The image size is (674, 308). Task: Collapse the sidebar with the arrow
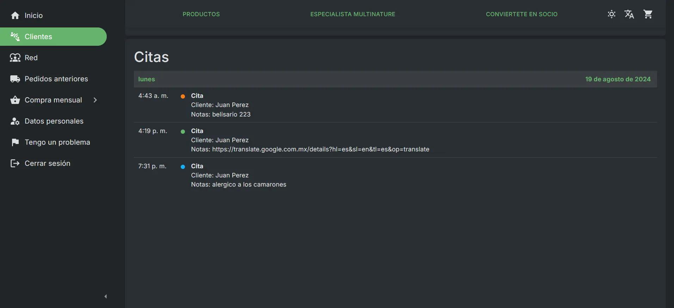[106, 296]
